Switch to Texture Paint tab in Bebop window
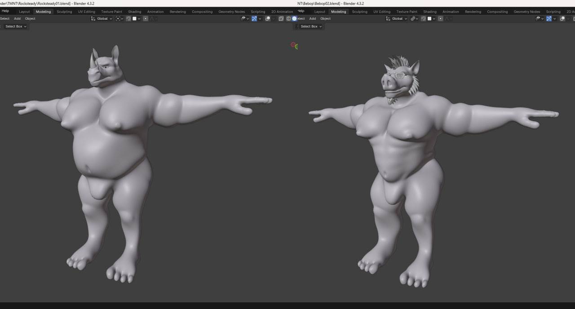The height and width of the screenshot is (309, 575). [407, 12]
